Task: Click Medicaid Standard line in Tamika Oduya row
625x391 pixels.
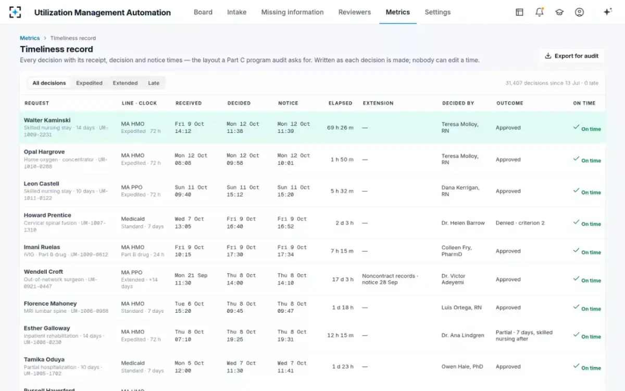Action: [x=142, y=366]
